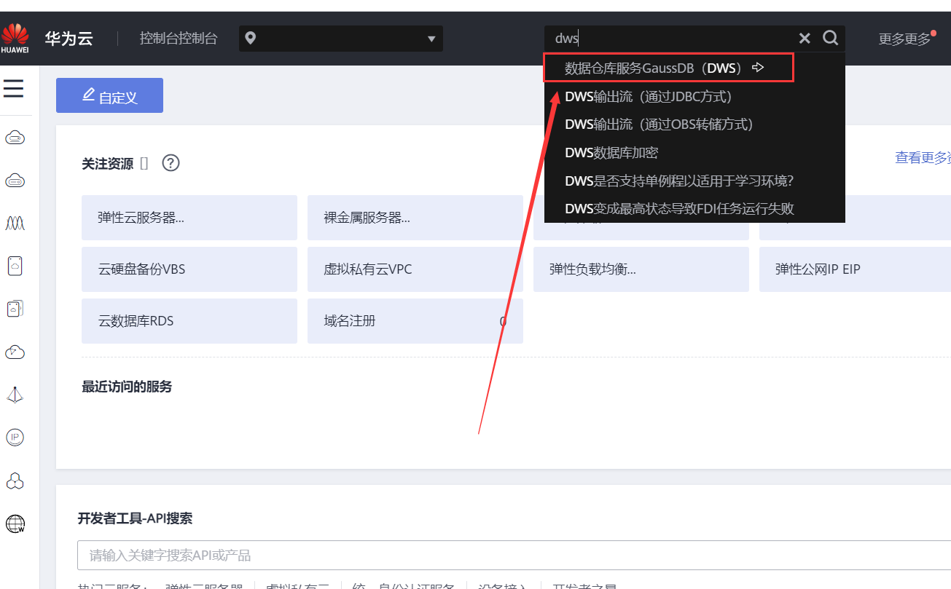Open the globe domain sidebar icon
951x589 pixels.
tap(15, 523)
